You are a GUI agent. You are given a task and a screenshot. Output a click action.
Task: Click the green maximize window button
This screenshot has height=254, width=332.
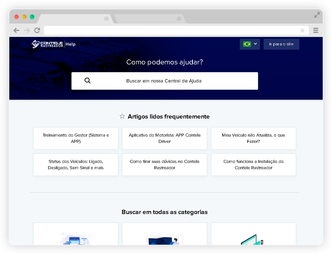click(32, 17)
